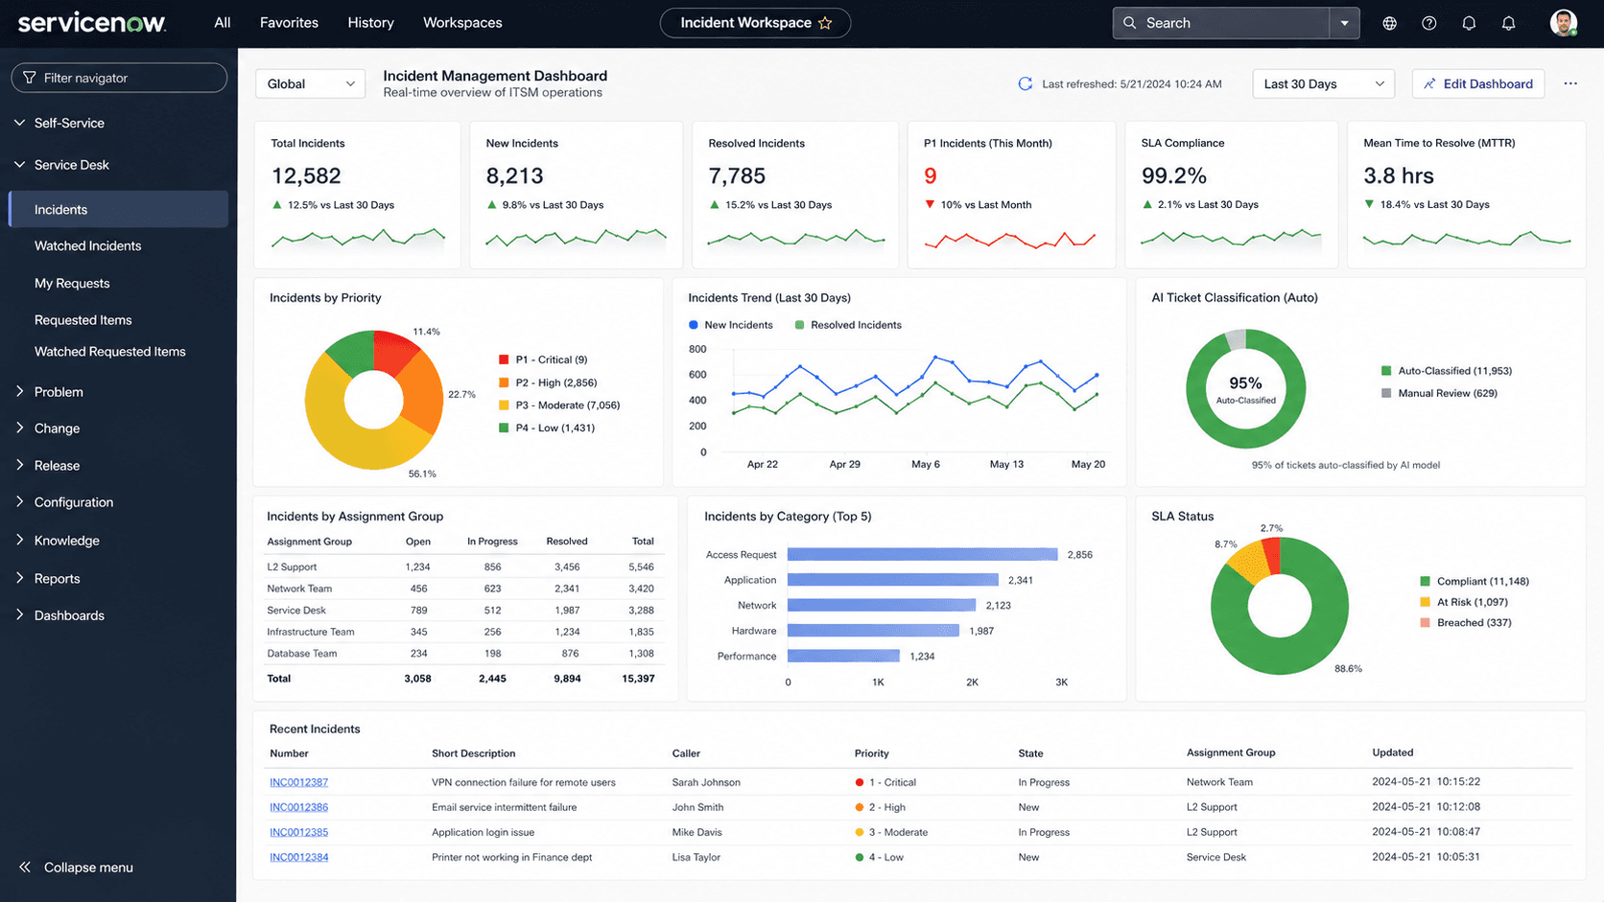The image size is (1604, 902).
Task: Click Collapse menu at sidebar bottom
Action: pos(77,867)
